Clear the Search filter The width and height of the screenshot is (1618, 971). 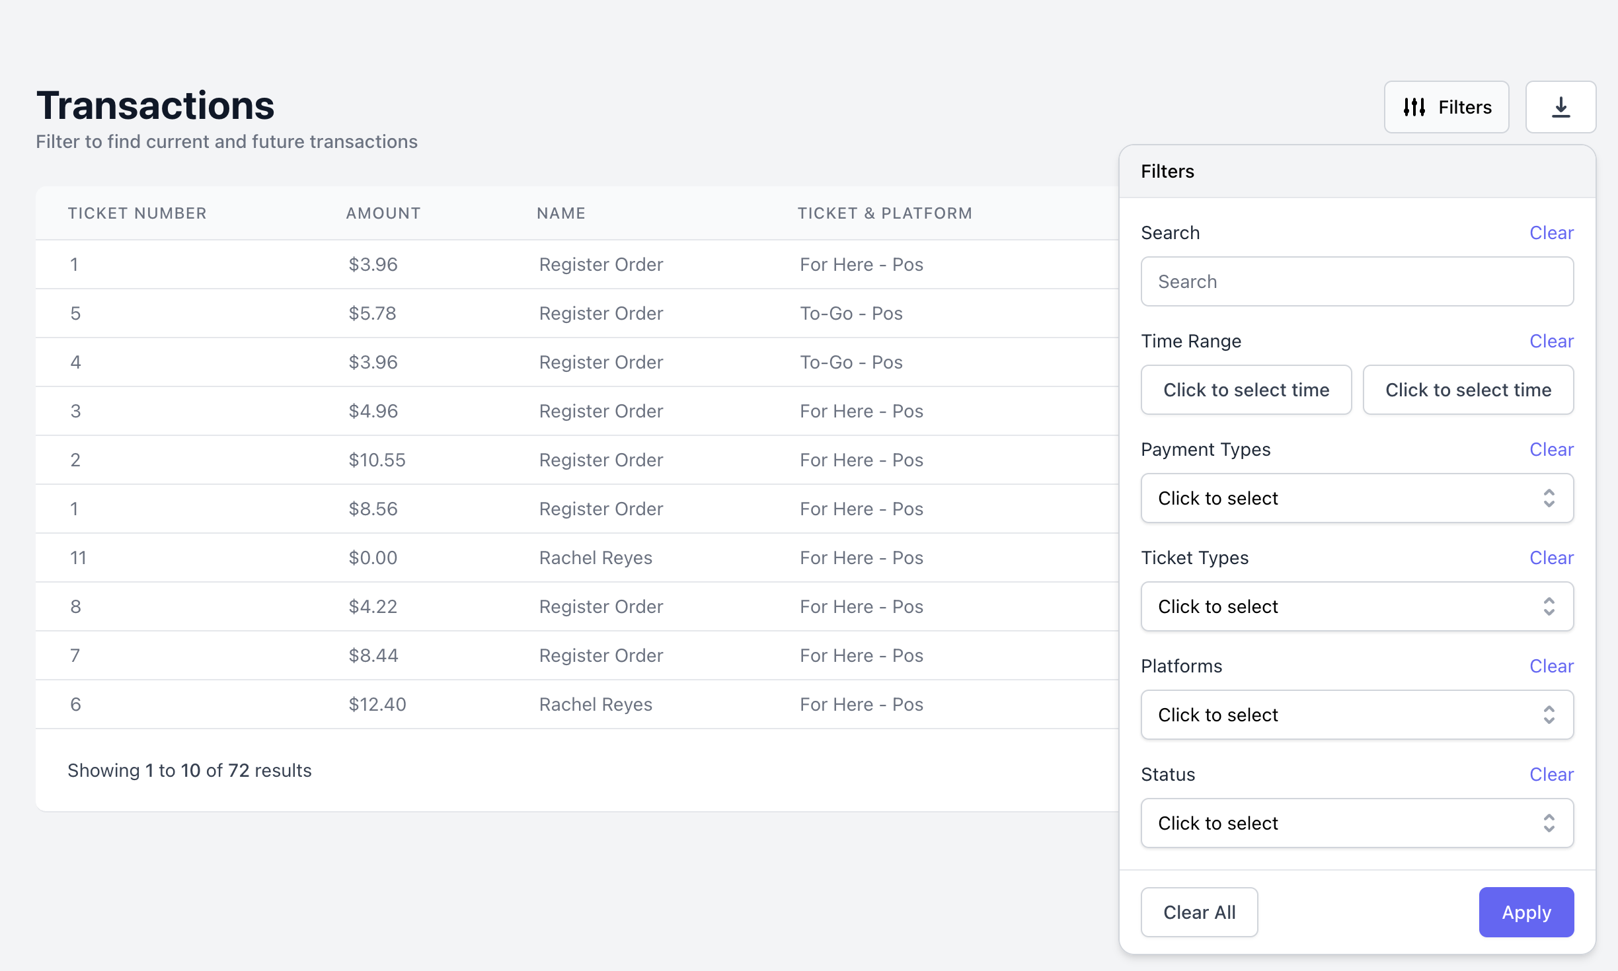(1551, 233)
